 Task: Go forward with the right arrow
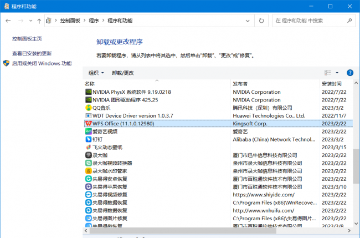pyautogui.click(x=20, y=21)
